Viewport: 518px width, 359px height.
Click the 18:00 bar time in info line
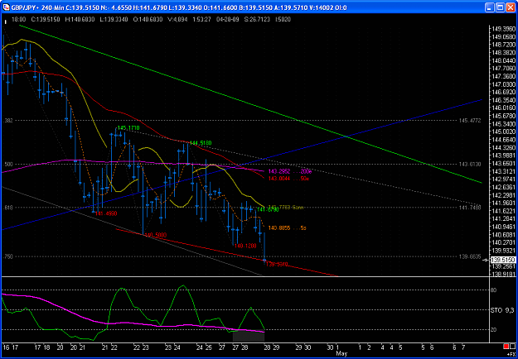(x=17, y=20)
